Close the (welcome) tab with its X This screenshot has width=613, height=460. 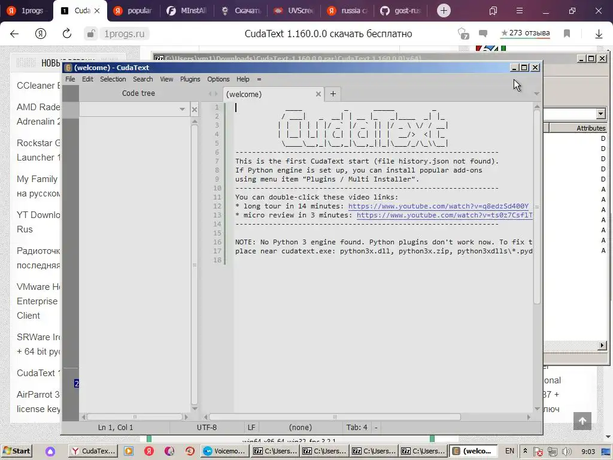click(318, 94)
